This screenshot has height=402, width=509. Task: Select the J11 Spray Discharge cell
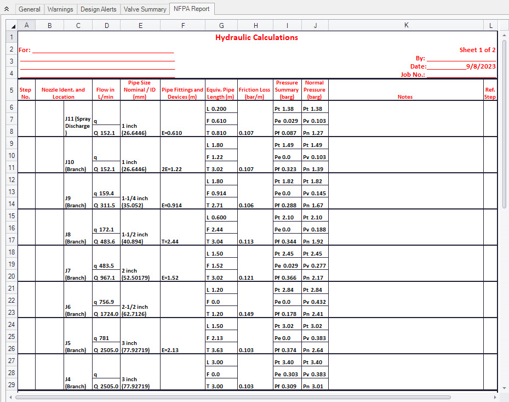[x=77, y=126]
